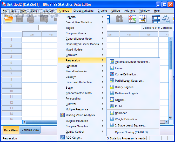Click the first var column header
Image resolution: width=175 pixels, height=142 pixels.
coord(32,34)
